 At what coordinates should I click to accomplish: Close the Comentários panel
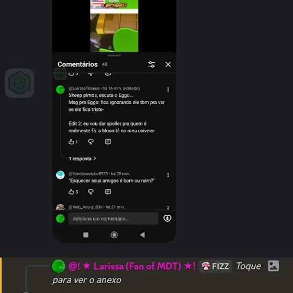click(x=168, y=64)
